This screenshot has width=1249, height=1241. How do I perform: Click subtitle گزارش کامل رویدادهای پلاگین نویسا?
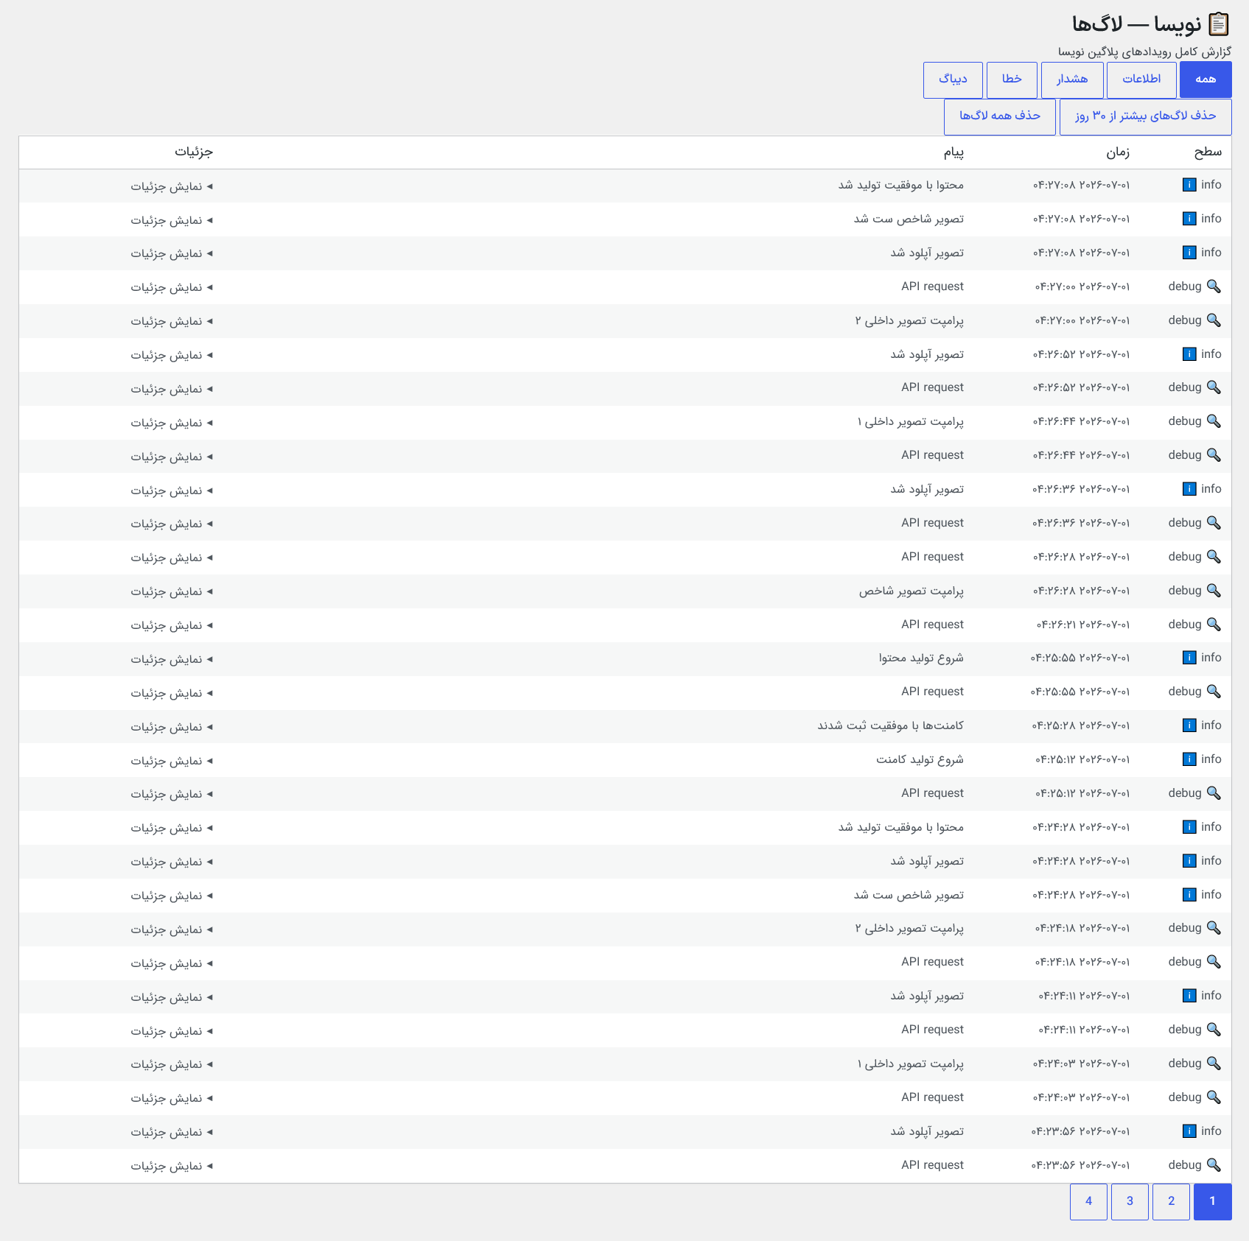1144,52
